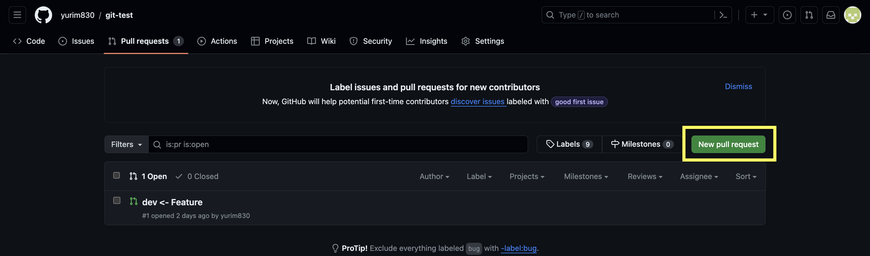Screen dimensions: 870x256
Task: Select the Pull requests tab
Action: coord(146,41)
